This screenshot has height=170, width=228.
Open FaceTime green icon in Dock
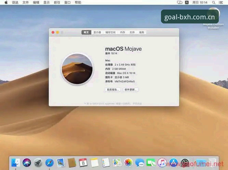click(151, 163)
